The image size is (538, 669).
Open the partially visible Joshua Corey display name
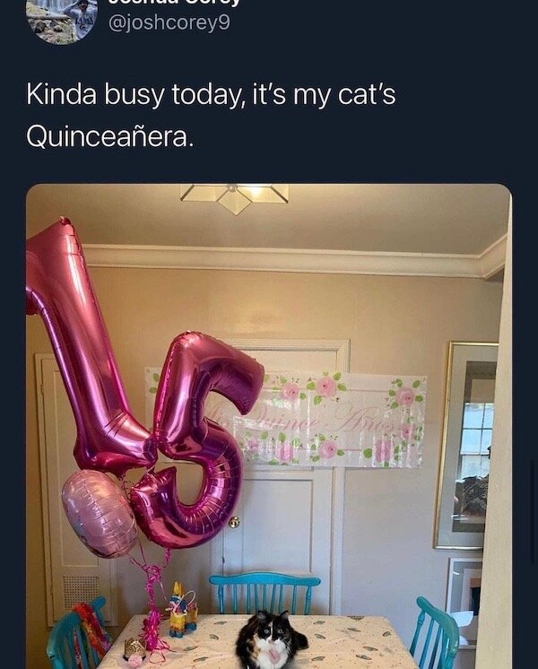(x=175, y=3)
